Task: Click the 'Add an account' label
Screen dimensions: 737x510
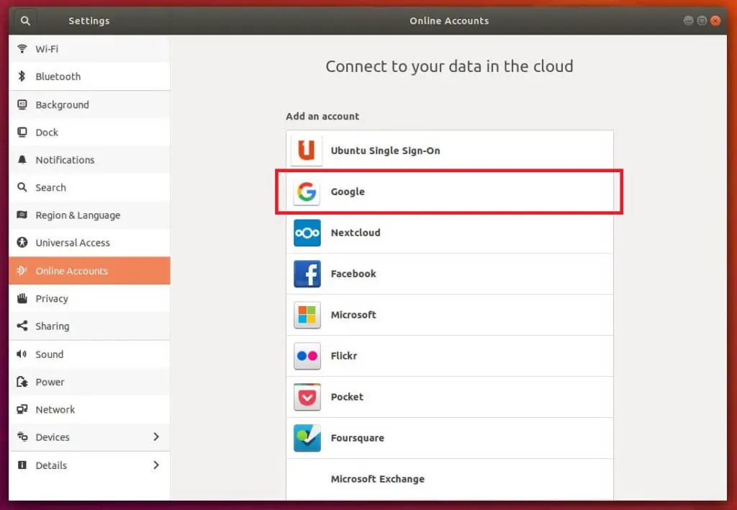Action: coord(322,116)
